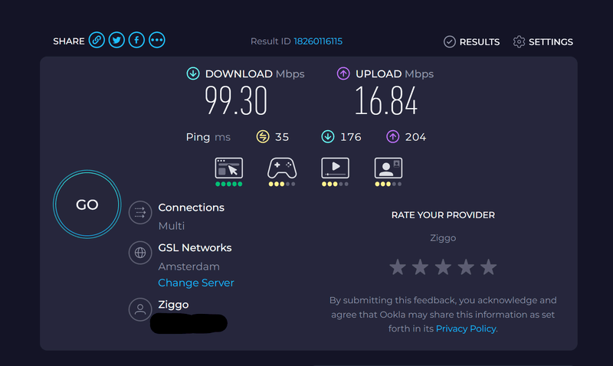Click the Change Server link
Image resolution: width=613 pixels, height=366 pixels.
(196, 283)
